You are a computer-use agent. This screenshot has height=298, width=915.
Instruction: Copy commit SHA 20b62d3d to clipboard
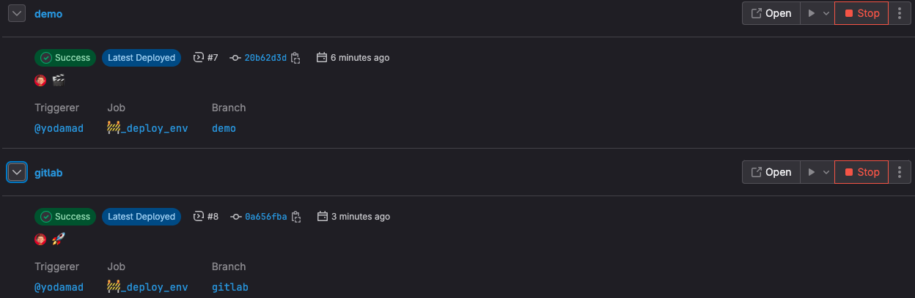[295, 58]
